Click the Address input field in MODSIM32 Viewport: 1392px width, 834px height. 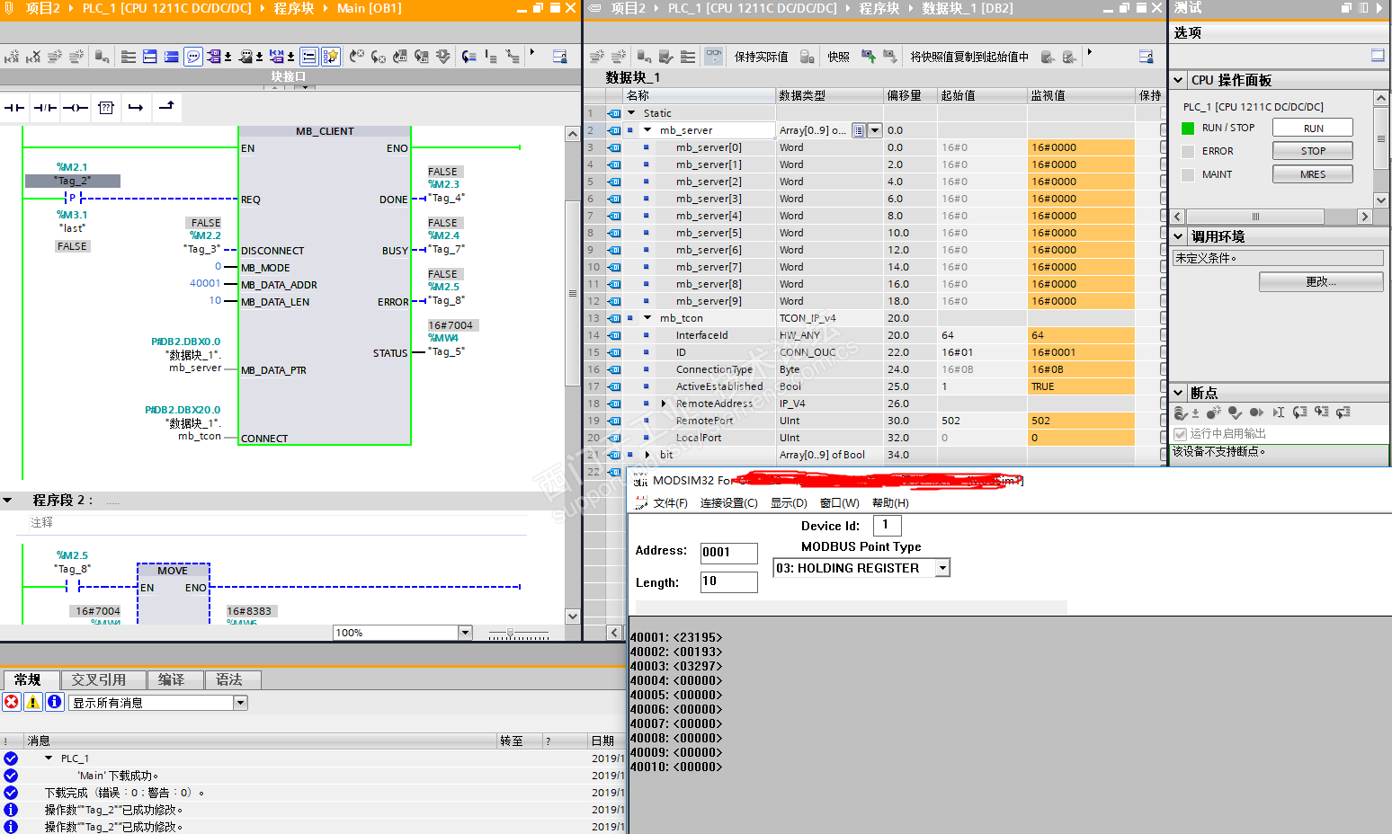coord(728,553)
